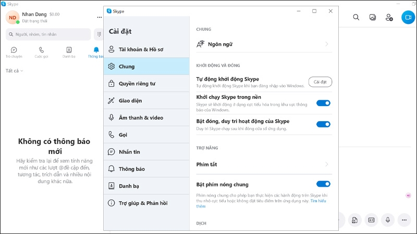Click the magic wand icon beside Giao diện
This screenshot has width=417, height=234.
coord(111,100)
